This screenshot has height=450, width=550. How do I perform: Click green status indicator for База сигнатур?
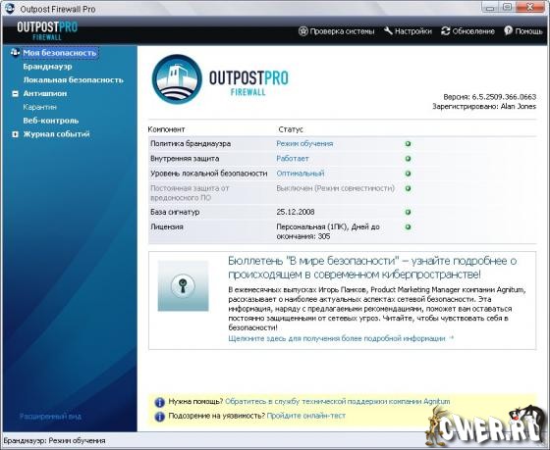coord(408,212)
